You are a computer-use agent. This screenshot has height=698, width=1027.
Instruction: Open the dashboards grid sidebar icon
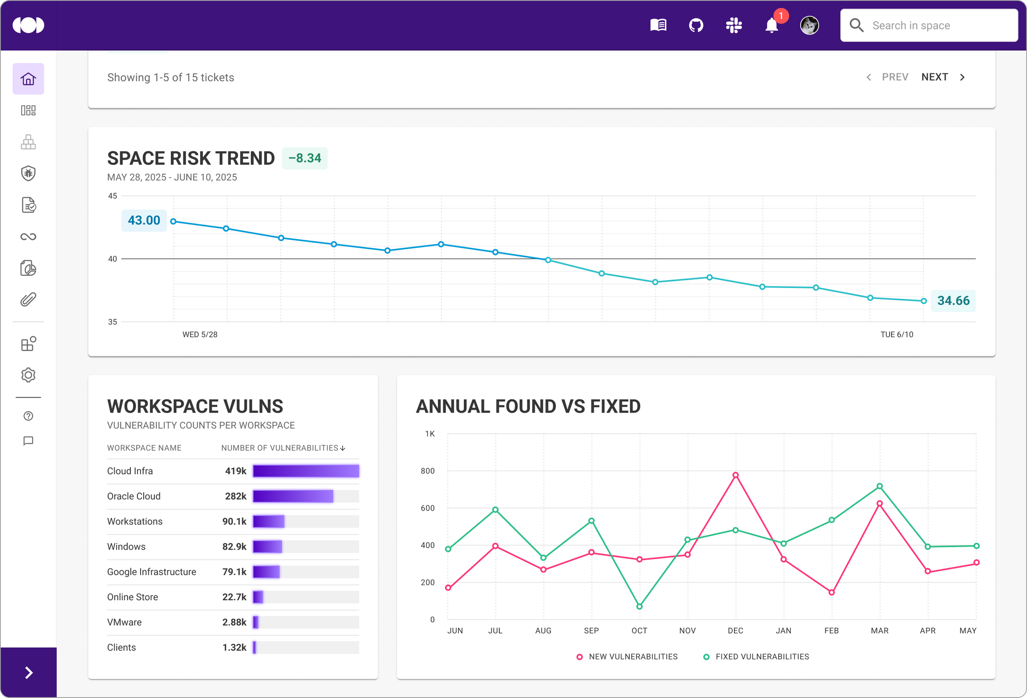(28, 110)
